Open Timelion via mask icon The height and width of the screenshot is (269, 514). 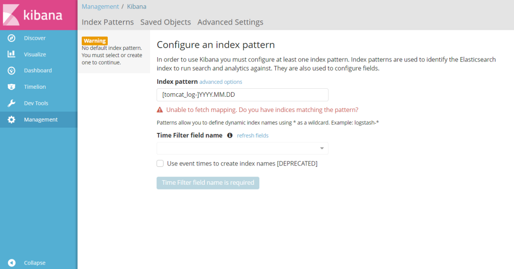coord(12,87)
